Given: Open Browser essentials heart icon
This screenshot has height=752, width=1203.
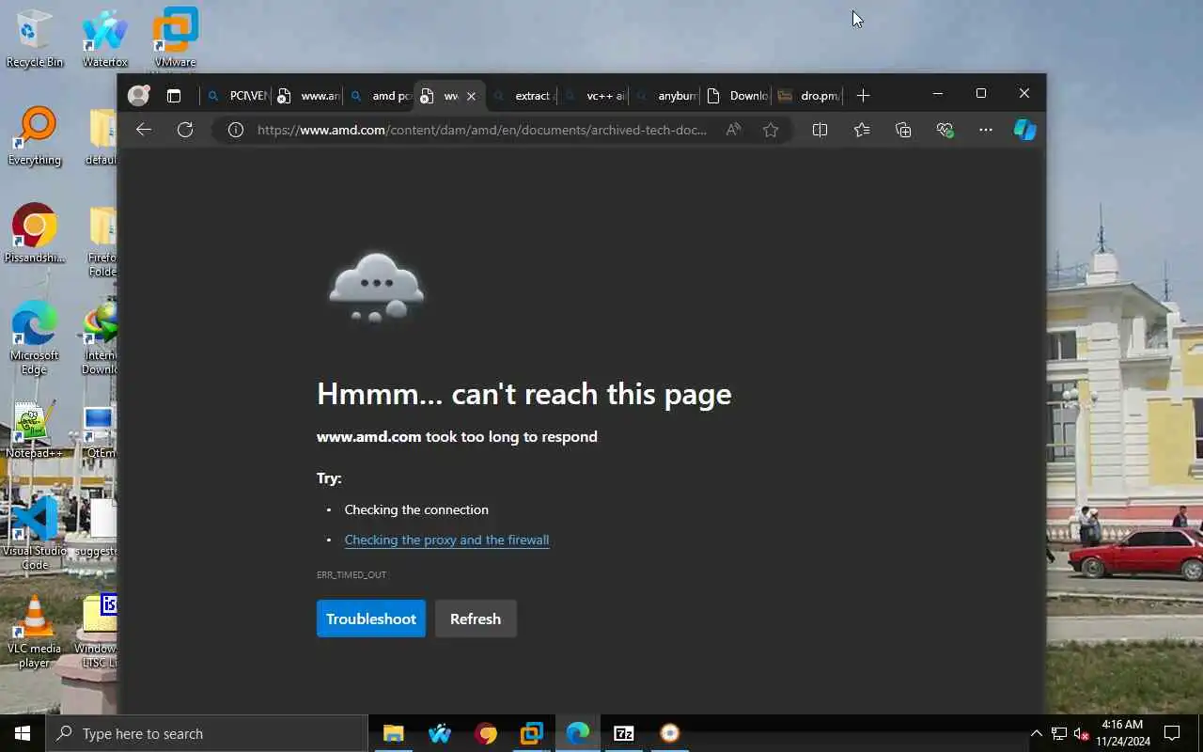Looking at the screenshot, I should point(945,130).
